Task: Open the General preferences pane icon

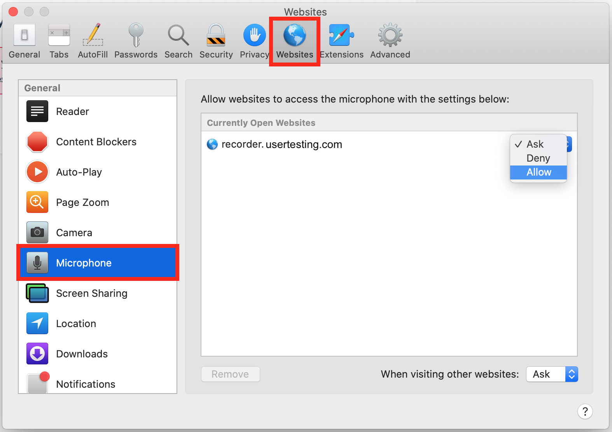Action: coord(24,35)
